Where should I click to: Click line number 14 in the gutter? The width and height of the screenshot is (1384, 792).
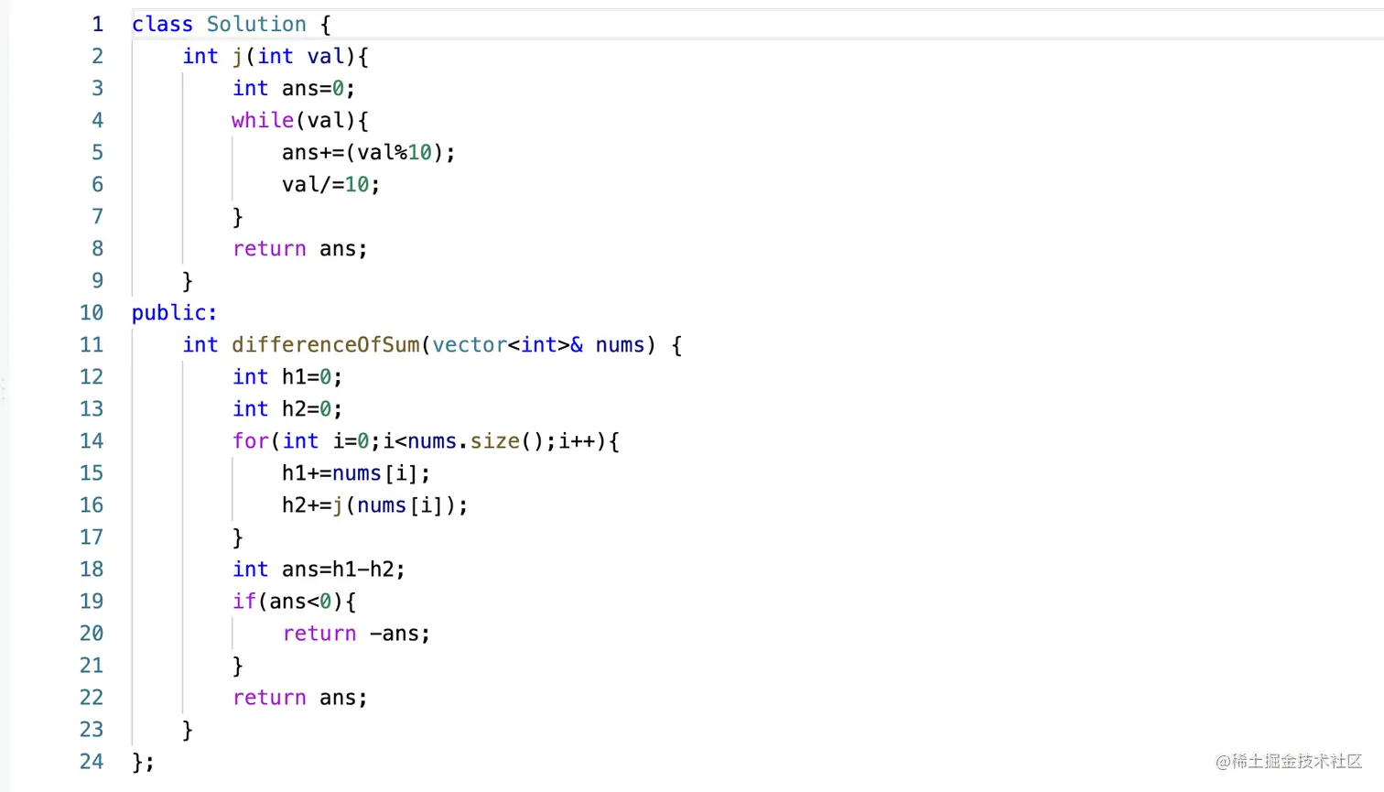(92, 440)
